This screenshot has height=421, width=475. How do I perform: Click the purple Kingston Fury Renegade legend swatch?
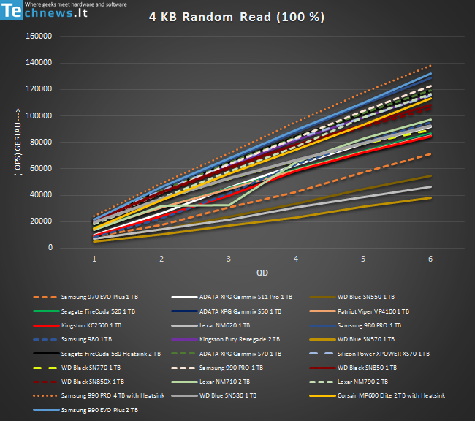[x=184, y=340]
